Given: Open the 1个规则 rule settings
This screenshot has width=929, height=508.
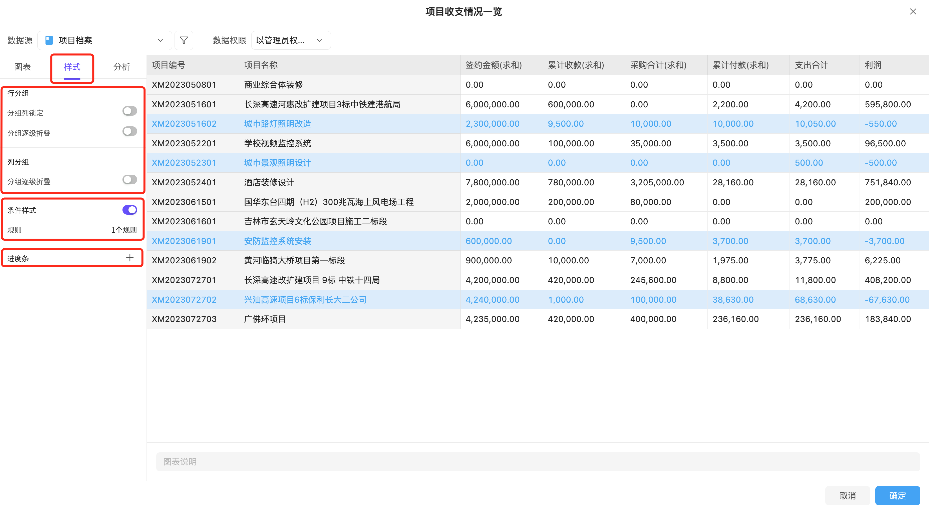Looking at the screenshot, I should (x=124, y=230).
